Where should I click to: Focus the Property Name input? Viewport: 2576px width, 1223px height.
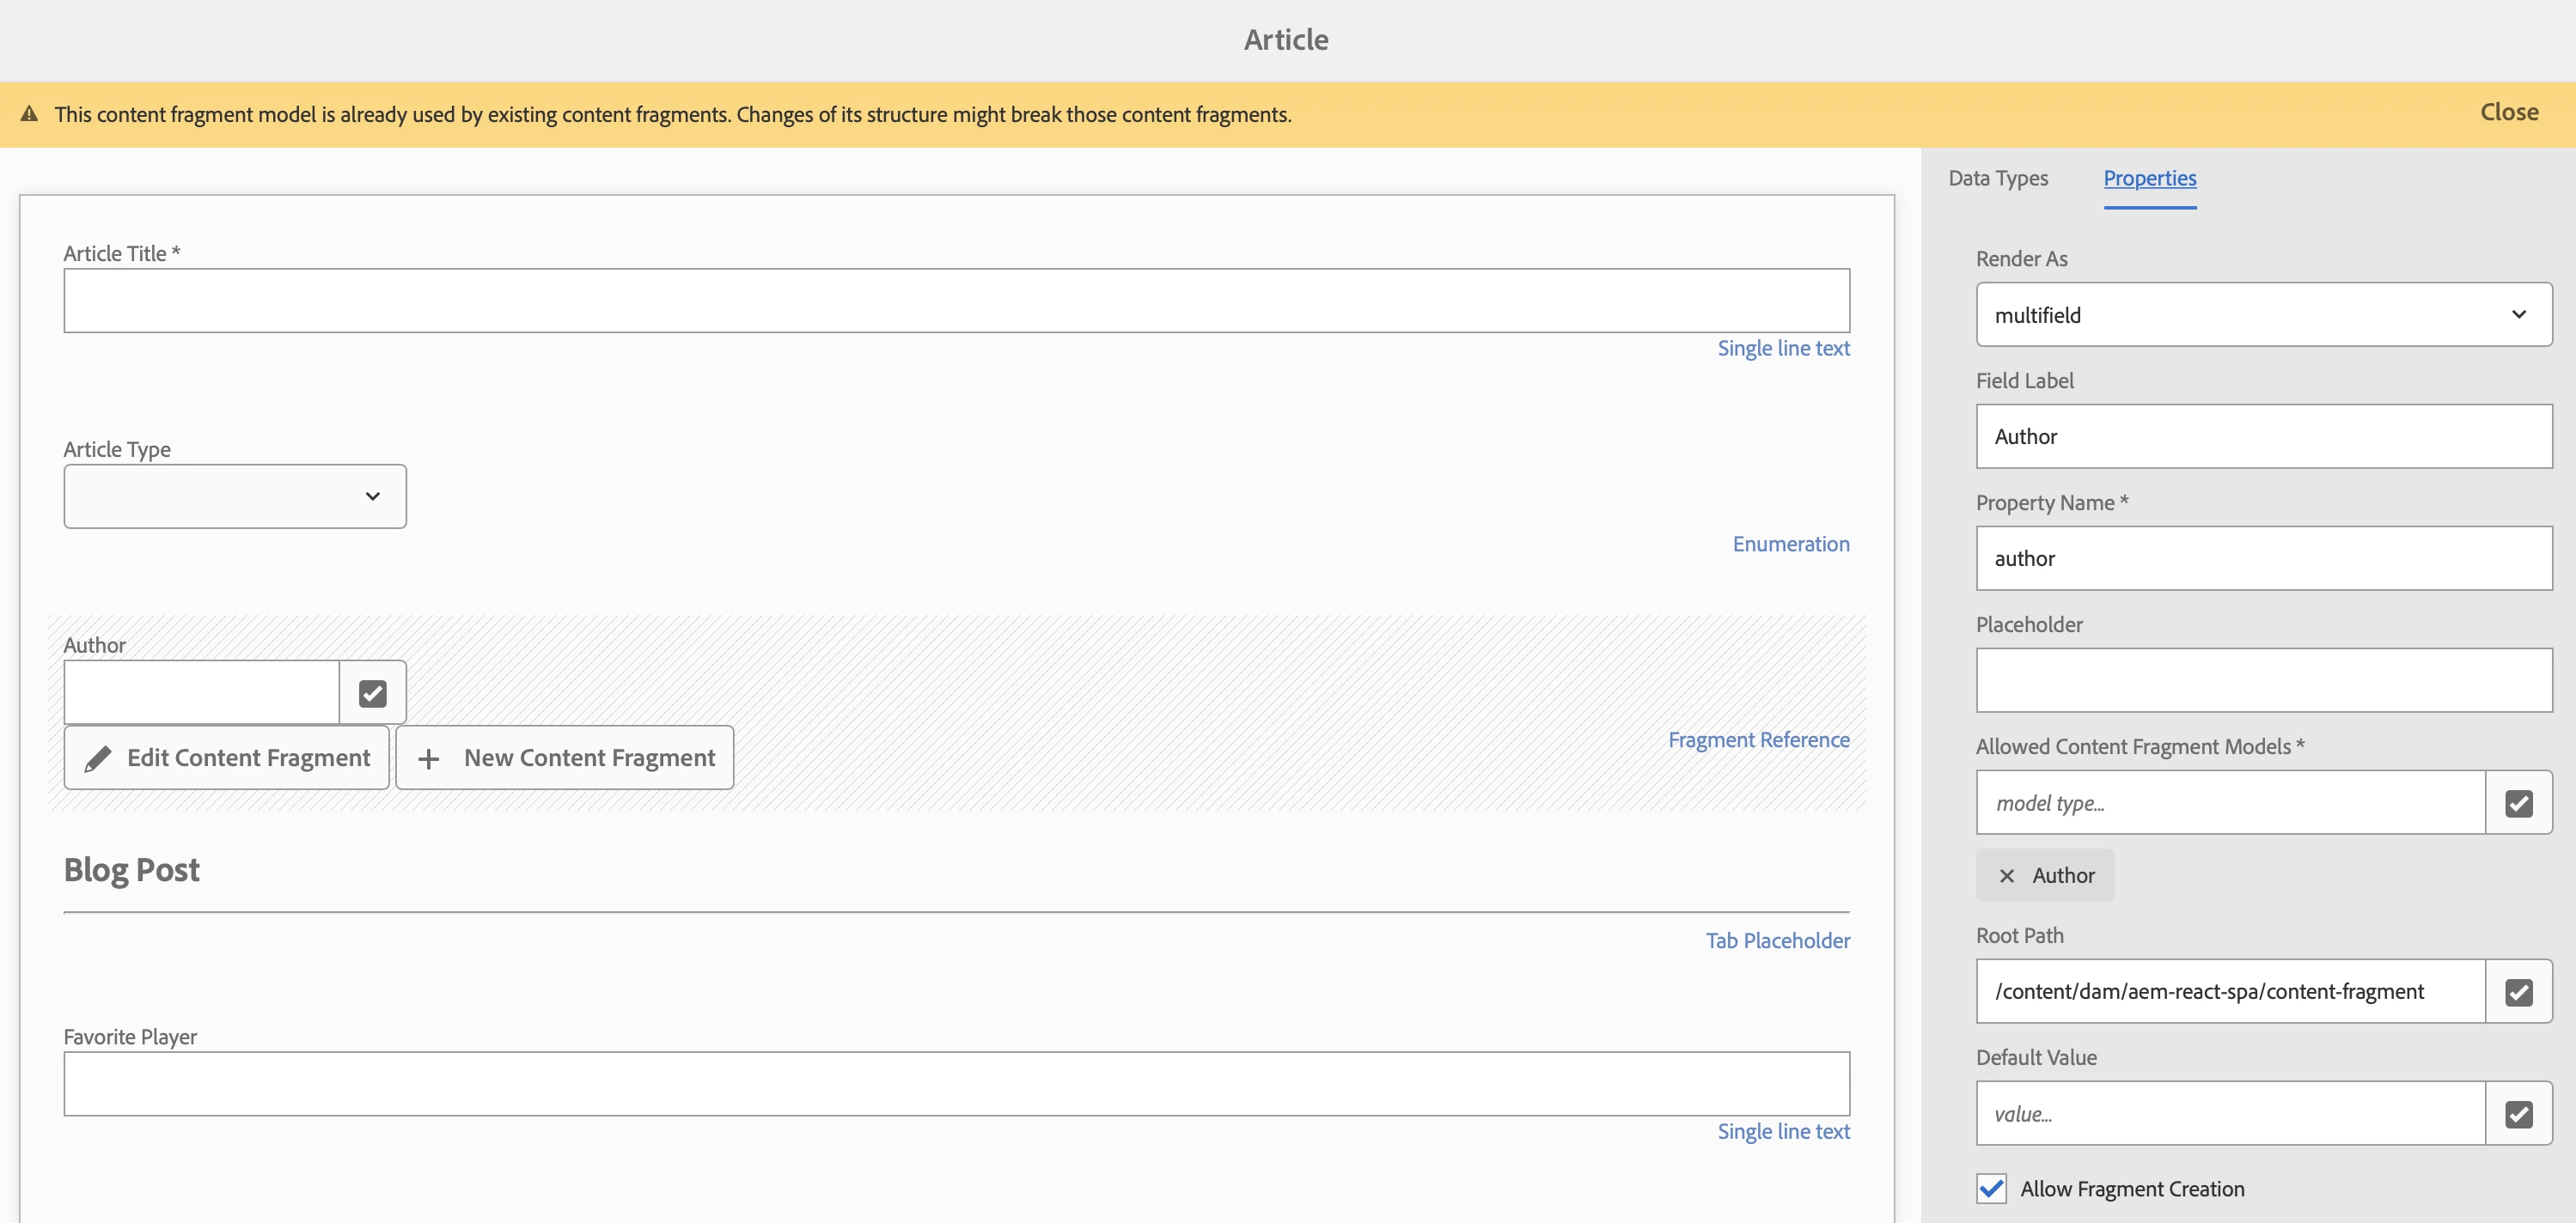click(x=2263, y=558)
